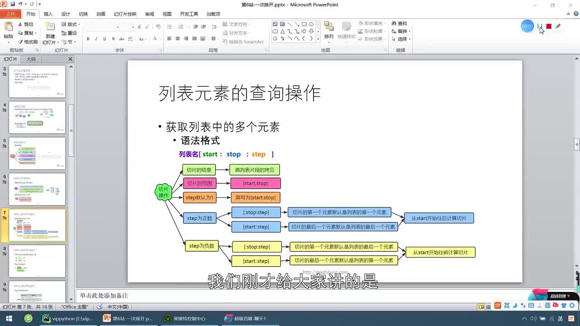Screen dimensions: 580x326
Task: Center text in paragraph group
Action: pyautogui.click(x=178, y=39)
